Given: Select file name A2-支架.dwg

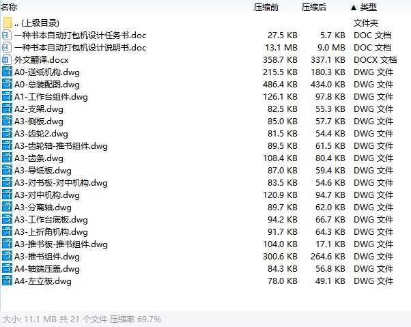Looking at the screenshot, I should [x=39, y=109].
